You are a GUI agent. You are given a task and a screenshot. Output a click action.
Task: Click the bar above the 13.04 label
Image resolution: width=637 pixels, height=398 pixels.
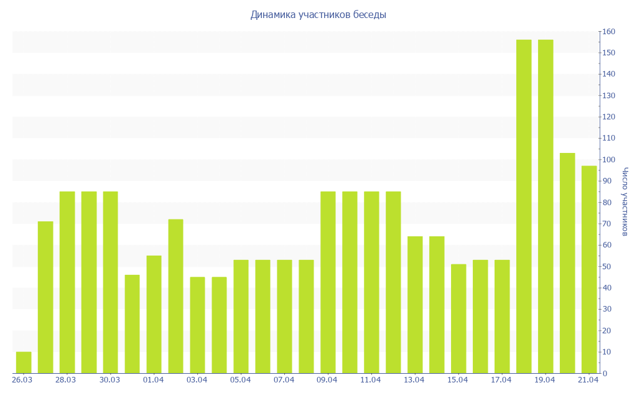[415, 305]
